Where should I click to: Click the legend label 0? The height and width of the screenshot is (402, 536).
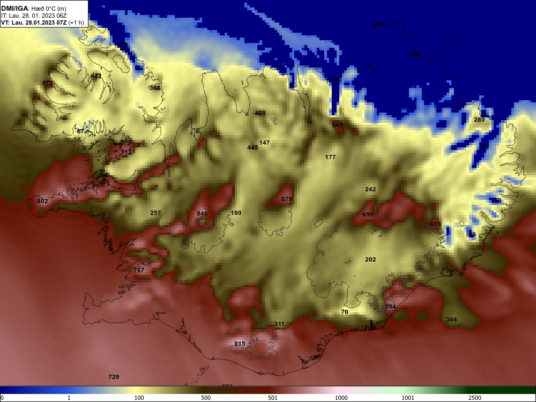[2, 398]
